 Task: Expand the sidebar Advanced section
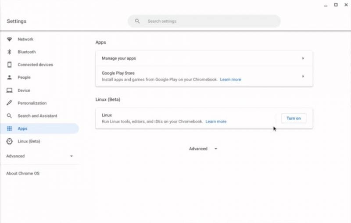pyautogui.click(x=40, y=156)
